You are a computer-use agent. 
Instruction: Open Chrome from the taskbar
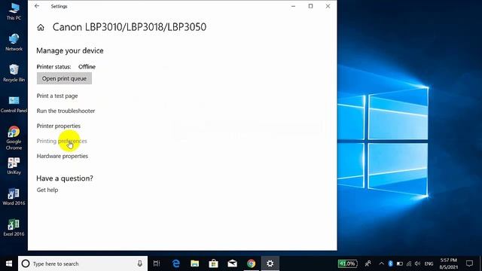[251, 263]
